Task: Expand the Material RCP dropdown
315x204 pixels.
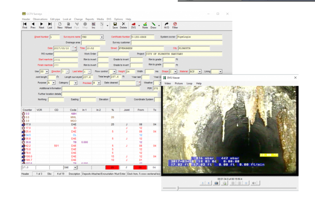Action: [x=199, y=71]
